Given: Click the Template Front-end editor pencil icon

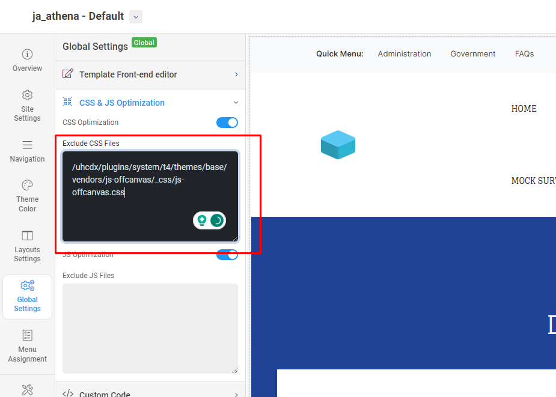Looking at the screenshot, I should 68,74.
